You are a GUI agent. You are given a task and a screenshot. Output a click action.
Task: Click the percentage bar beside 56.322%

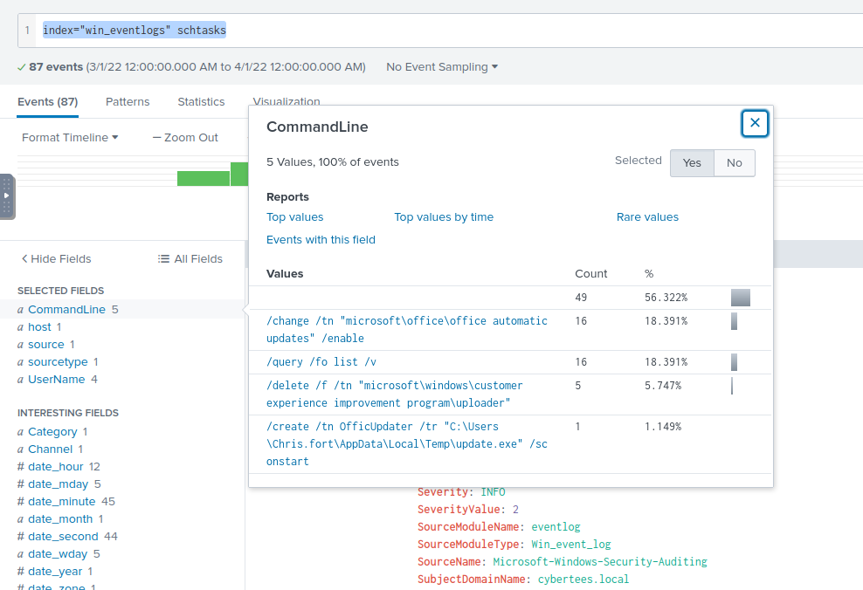(x=740, y=297)
